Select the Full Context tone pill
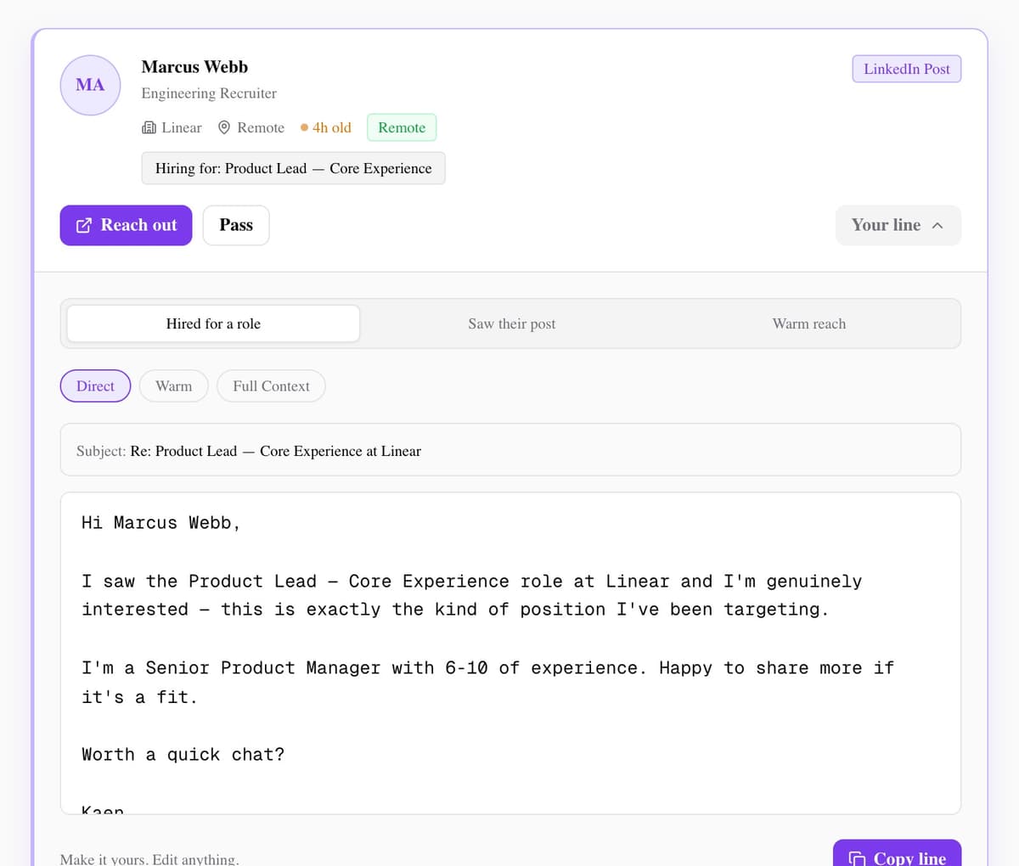The image size is (1019, 866). tap(271, 385)
